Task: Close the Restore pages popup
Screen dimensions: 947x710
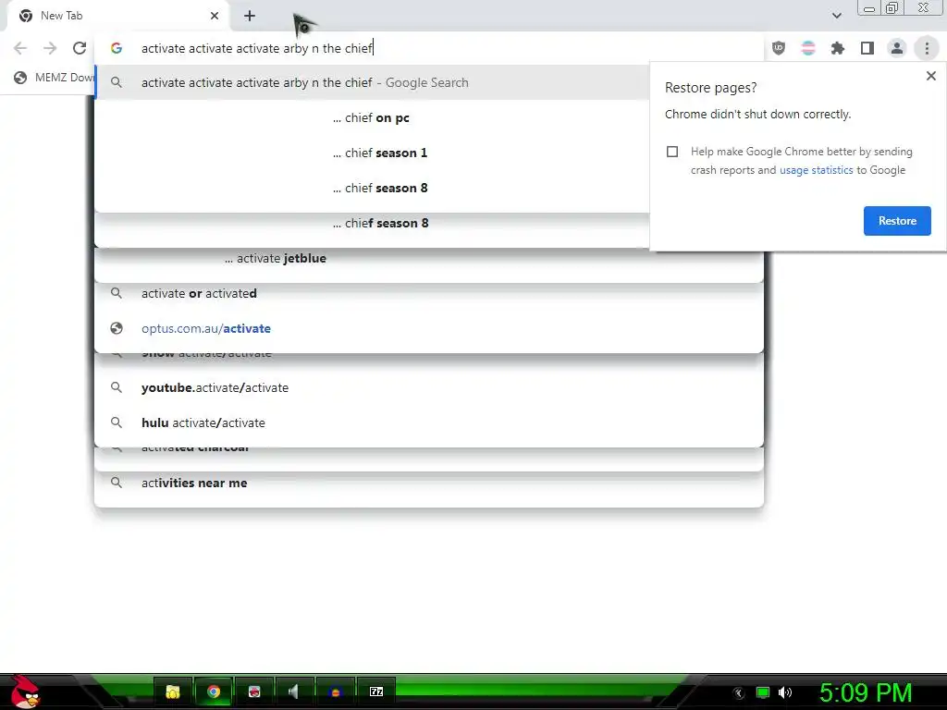Action: [x=930, y=76]
